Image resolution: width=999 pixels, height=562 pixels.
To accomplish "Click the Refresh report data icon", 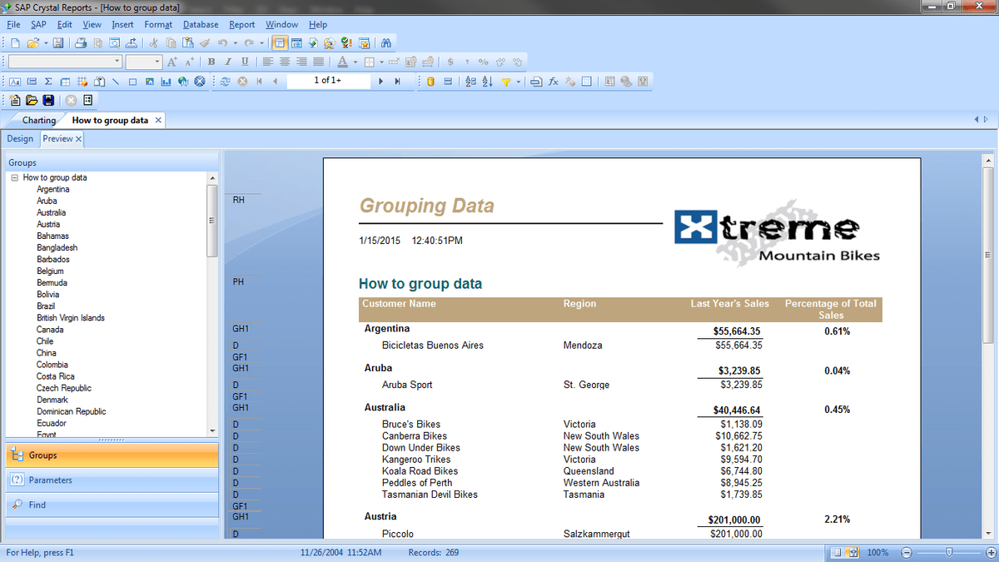I will point(225,82).
